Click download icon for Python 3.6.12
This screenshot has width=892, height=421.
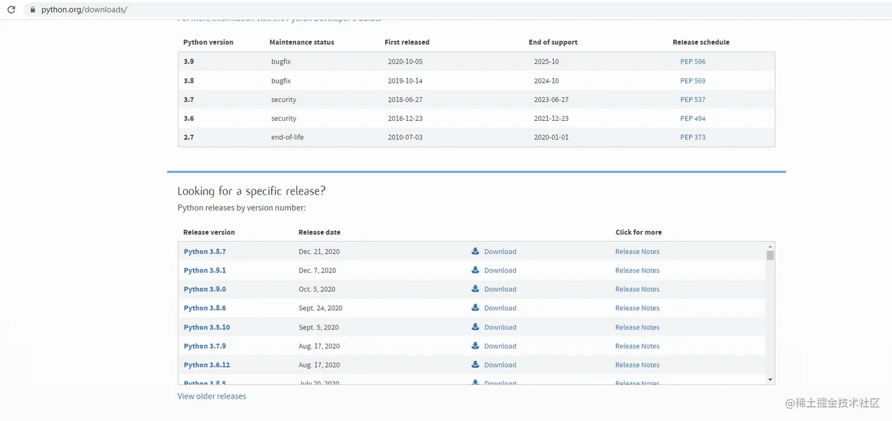(x=475, y=365)
